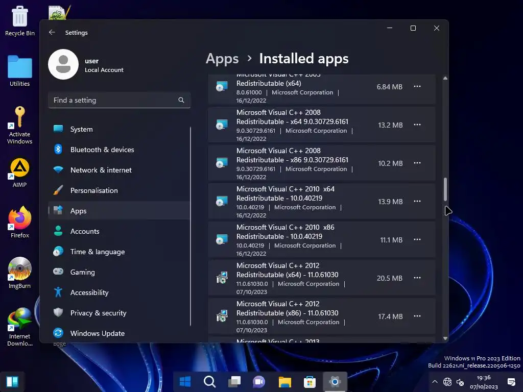Viewport: 523px width, 392px height.
Task: Click the user profile avatar
Action: coord(63,64)
